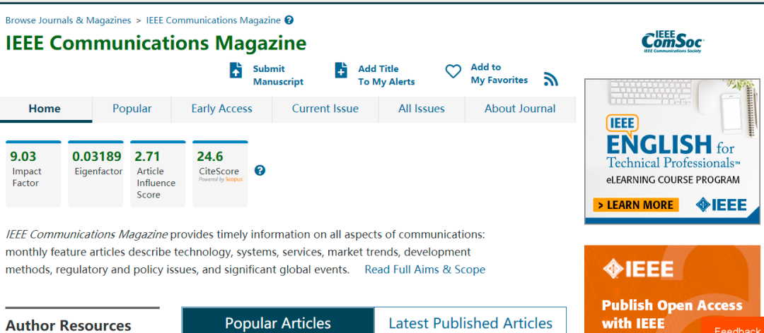
Task: Click the Submit Manuscript document icon
Action: pos(236,71)
